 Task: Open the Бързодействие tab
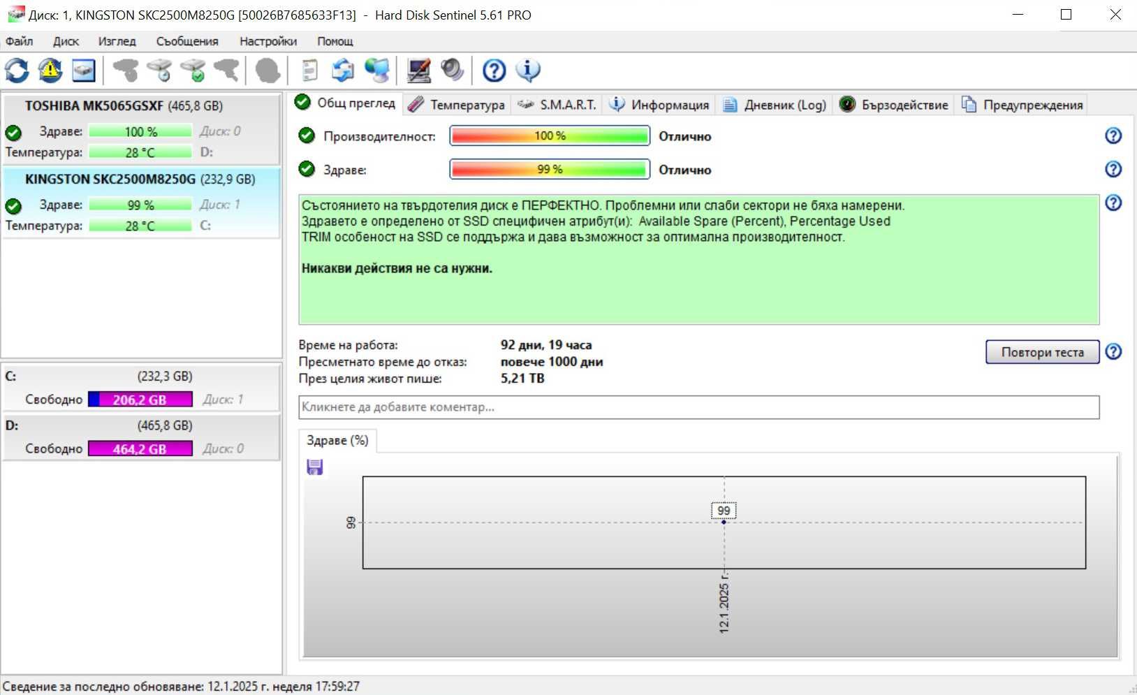point(895,105)
